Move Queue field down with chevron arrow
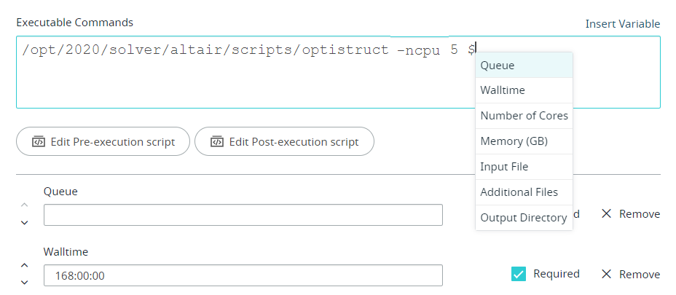This screenshot has height=295, width=676. 24,222
